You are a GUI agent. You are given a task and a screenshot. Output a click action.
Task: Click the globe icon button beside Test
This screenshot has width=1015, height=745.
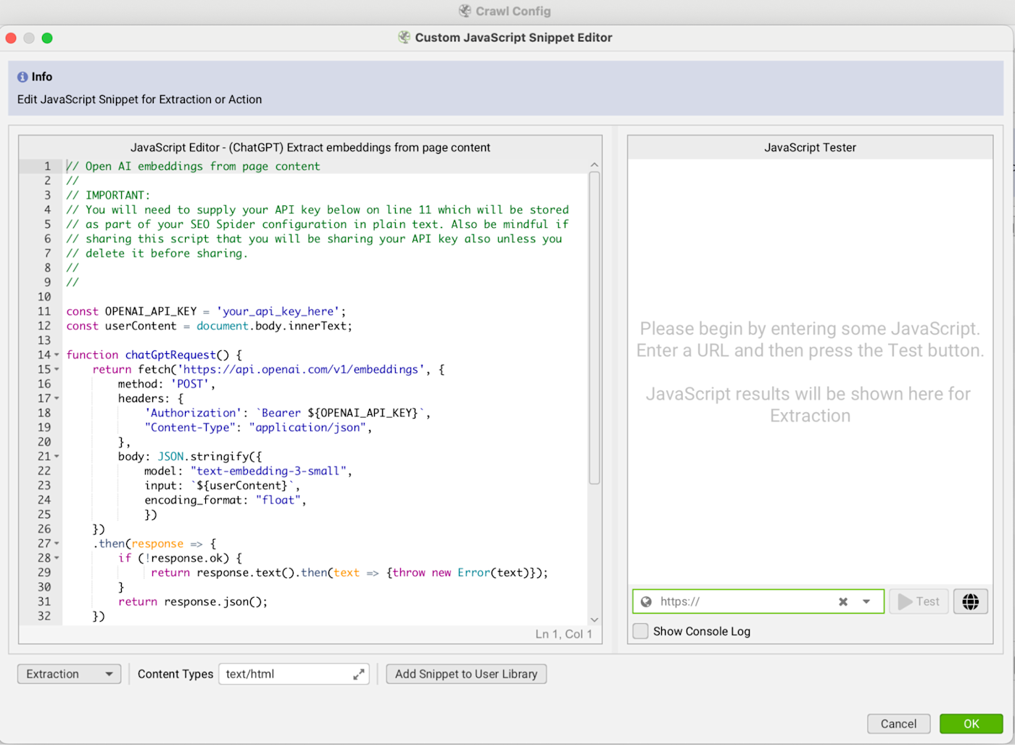(x=970, y=601)
